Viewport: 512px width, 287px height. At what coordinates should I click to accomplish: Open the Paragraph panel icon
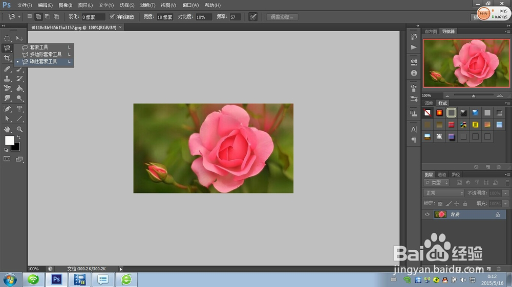coord(414,140)
